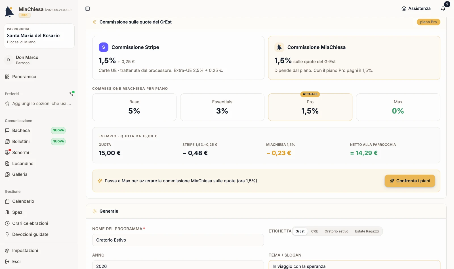Click the Orari celebrazioni clock icon
454x269 pixels.
7,223
